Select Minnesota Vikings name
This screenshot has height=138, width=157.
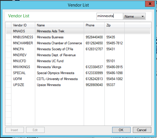49,67
